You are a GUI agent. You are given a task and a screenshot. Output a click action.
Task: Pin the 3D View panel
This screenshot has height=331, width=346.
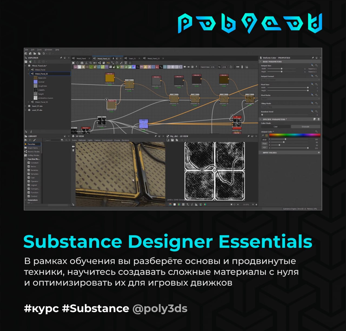click(155, 136)
